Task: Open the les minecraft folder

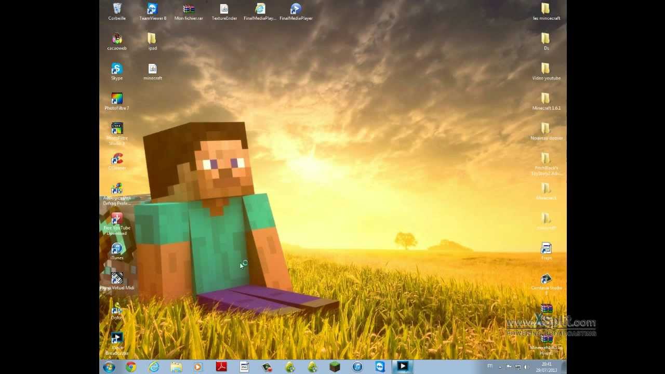Action: 546,12
